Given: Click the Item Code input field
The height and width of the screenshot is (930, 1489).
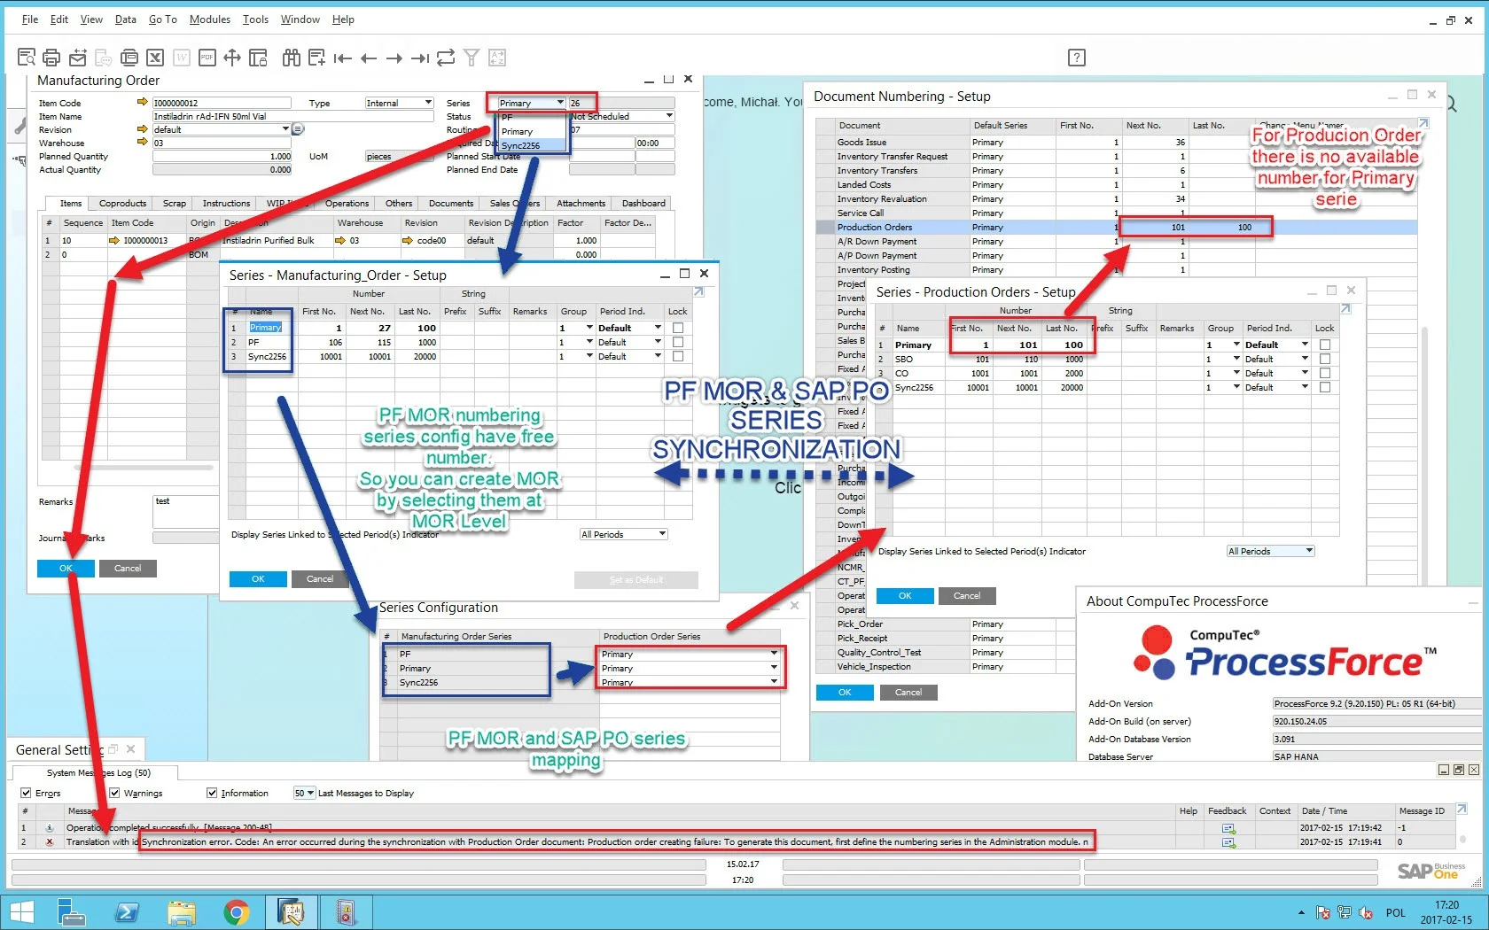Looking at the screenshot, I should tap(222, 103).
